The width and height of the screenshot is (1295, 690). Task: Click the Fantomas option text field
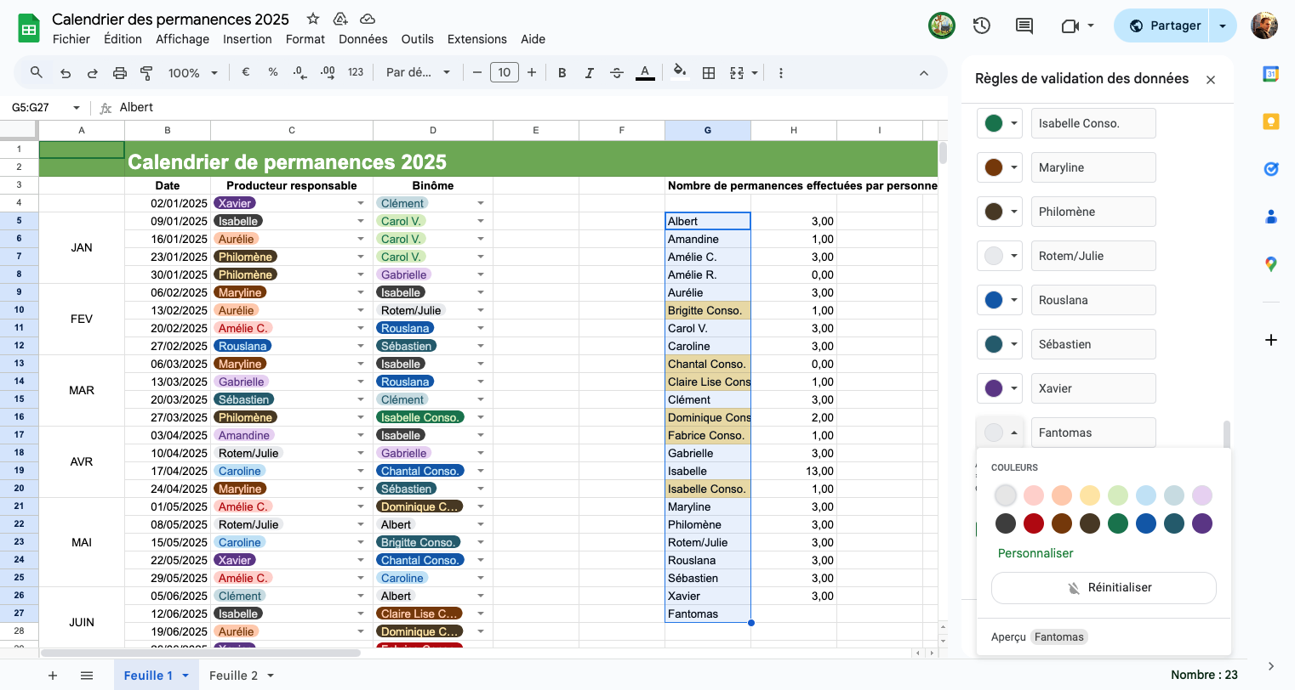pyautogui.click(x=1093, y=433)
